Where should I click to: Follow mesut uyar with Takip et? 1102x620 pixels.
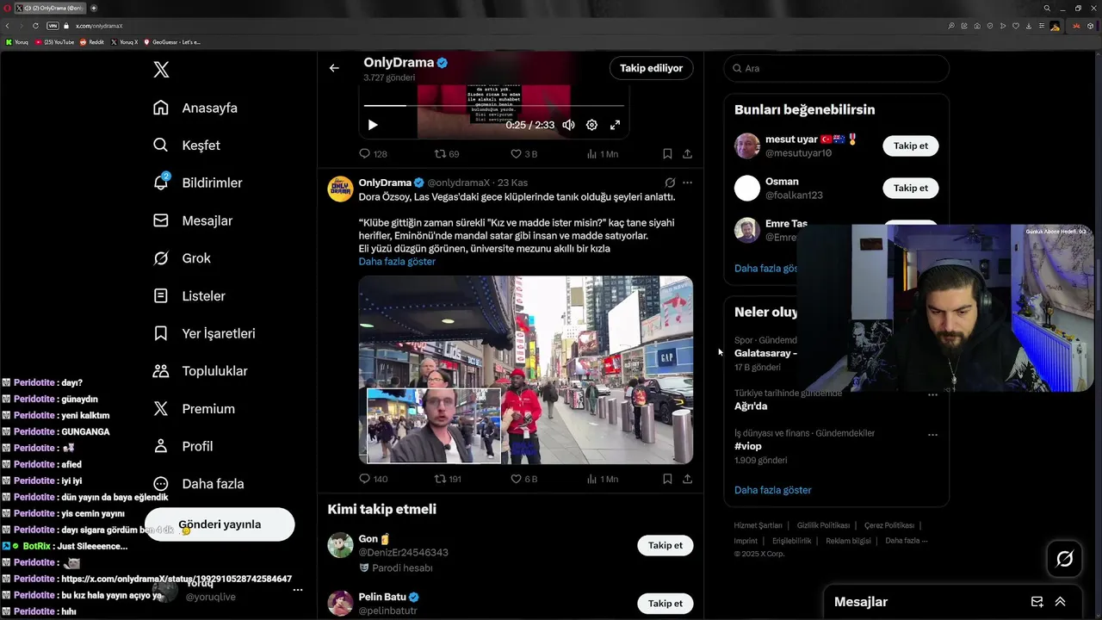[x=910, y=146]
